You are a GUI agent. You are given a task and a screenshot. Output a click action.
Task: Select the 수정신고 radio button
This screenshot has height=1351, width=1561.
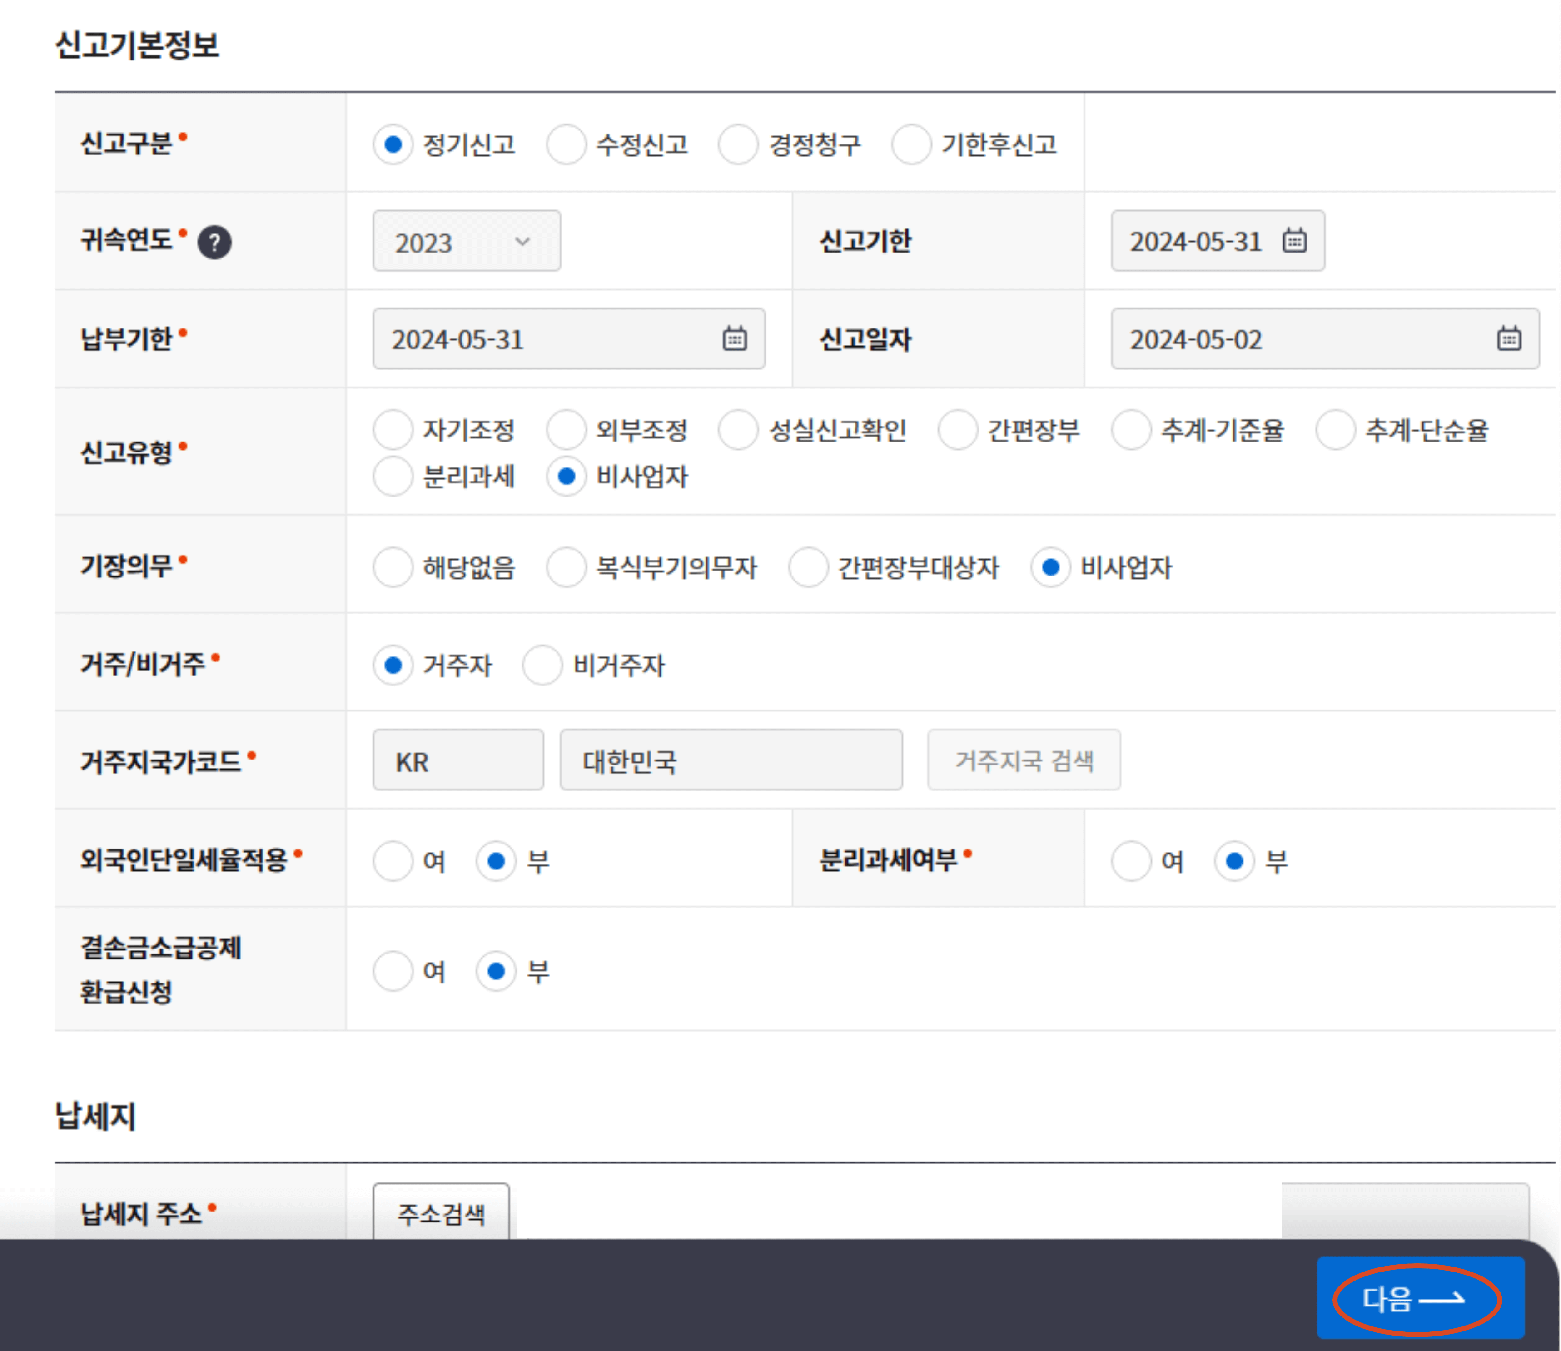[566, 144]
